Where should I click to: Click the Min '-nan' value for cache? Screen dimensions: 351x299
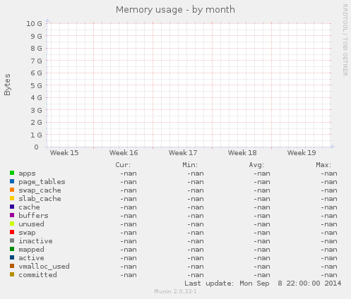[196, 207]
